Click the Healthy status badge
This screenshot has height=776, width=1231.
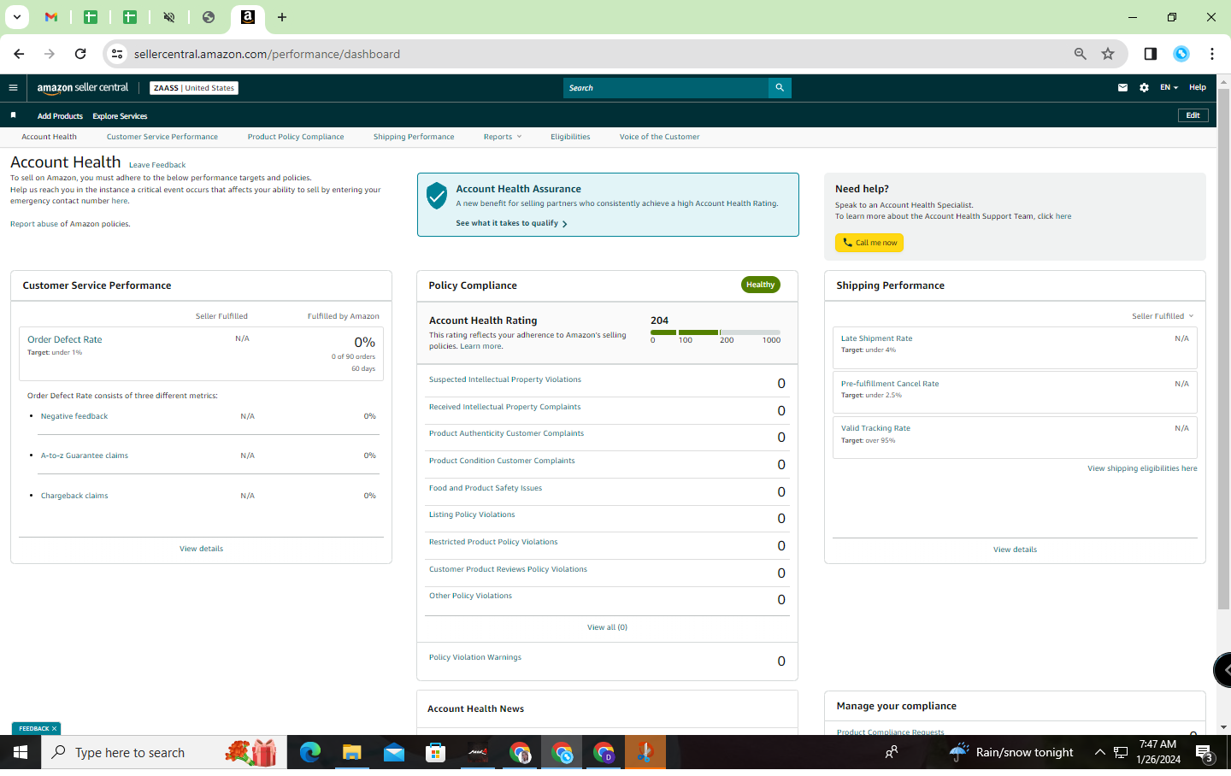point(760,285)
